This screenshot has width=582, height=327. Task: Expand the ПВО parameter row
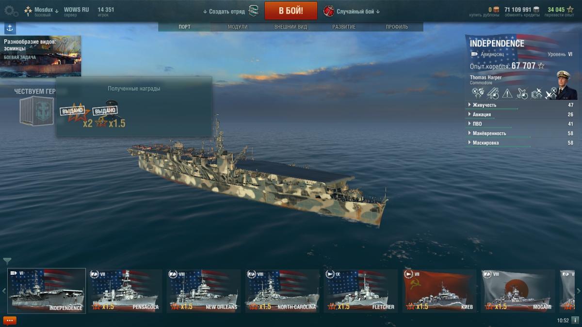[520, 124]
